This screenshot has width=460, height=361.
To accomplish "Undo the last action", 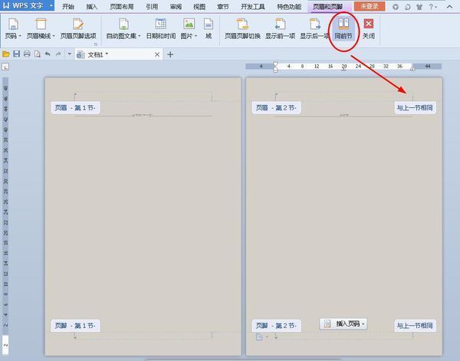I will 48,54.
